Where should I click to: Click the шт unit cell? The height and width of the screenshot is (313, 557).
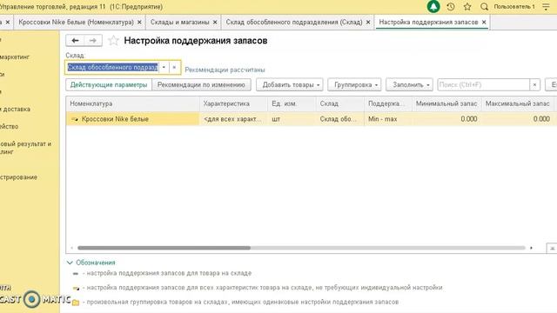click(x=292, y=119)
